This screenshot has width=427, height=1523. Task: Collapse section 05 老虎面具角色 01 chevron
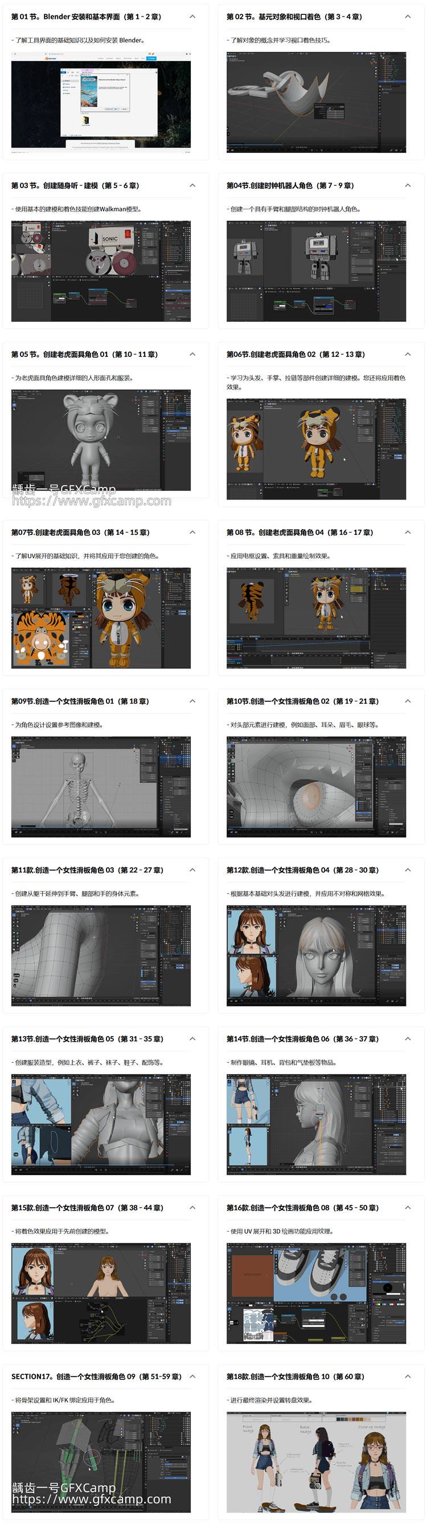pos(192,355)
